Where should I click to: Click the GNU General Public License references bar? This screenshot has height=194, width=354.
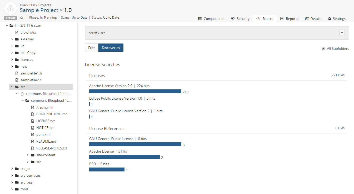(x=135, y=144)
